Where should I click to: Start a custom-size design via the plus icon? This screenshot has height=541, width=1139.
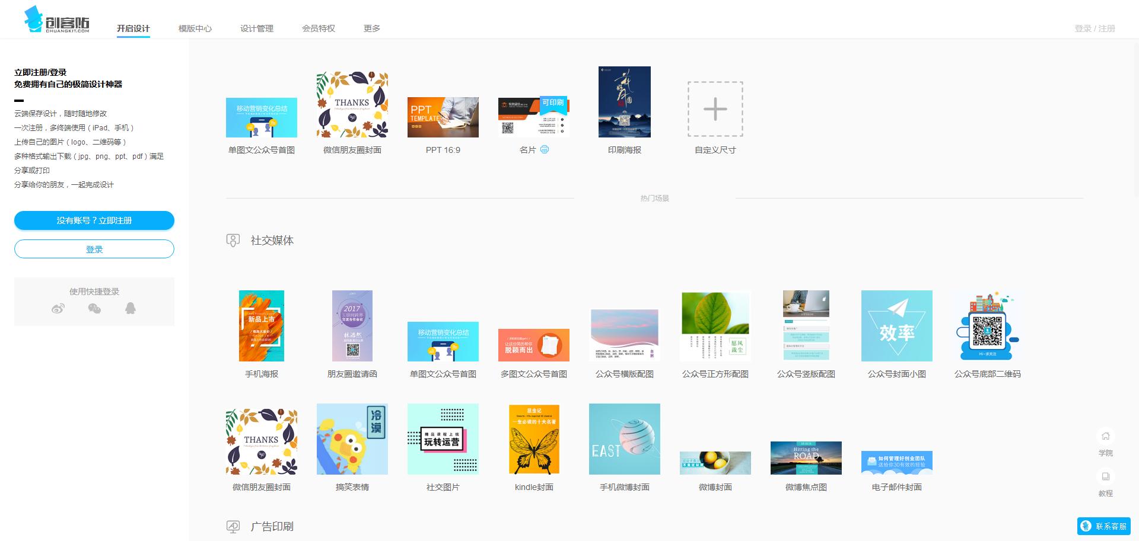pyautogui.click(x=715, y=110)
